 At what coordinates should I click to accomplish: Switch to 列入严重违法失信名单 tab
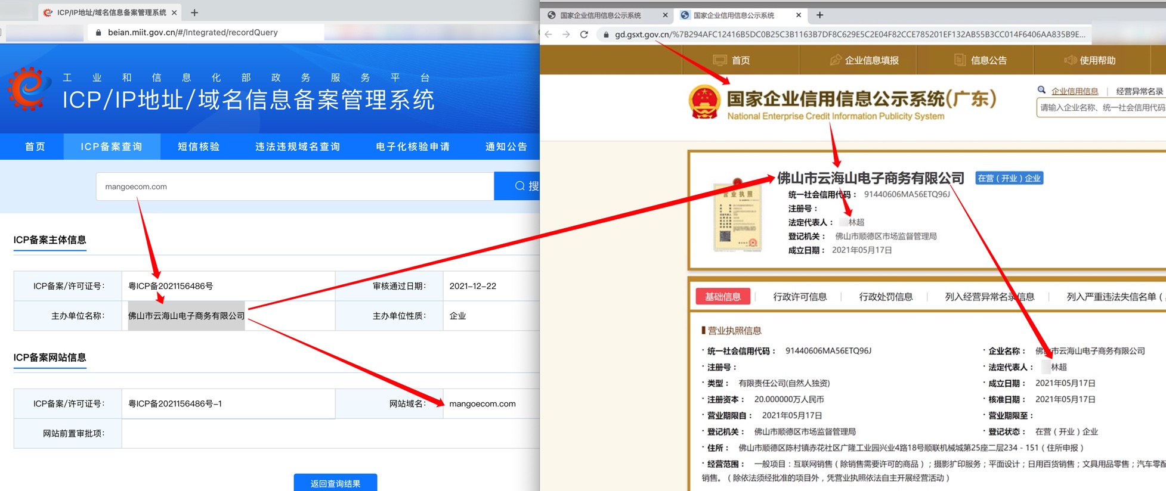pyautogui.click(x=1115, y=297)
